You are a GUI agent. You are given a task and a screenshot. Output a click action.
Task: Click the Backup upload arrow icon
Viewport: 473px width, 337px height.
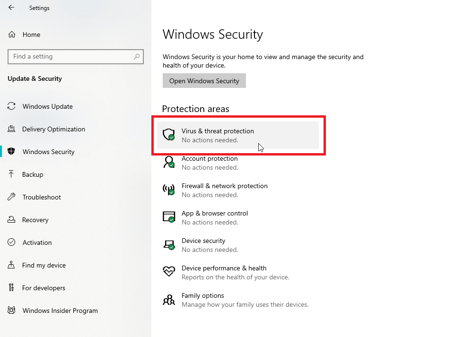pyautogui.click(x=11, y=174)
